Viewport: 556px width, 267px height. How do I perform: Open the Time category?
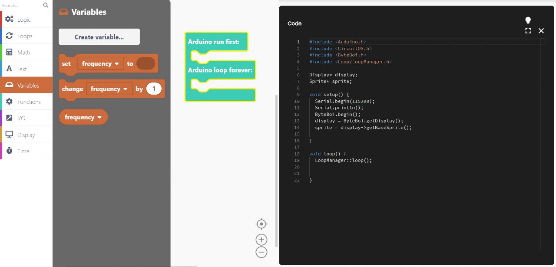coord(26,151)
